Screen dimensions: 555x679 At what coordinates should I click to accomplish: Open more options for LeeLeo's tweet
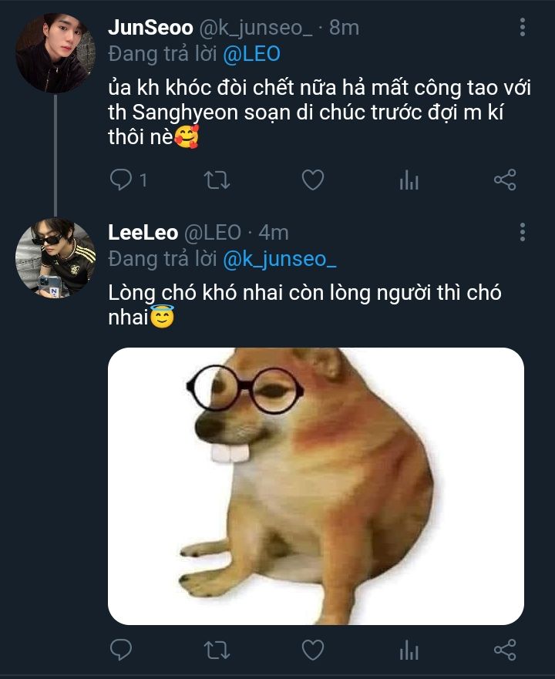coord(523,232)
